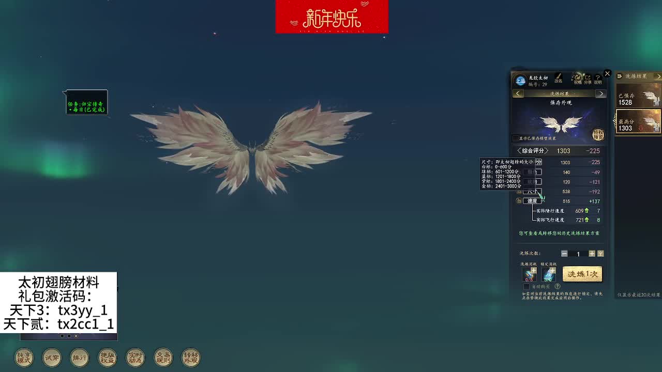Click the 纹路 attribute tag

click(532, 182)
